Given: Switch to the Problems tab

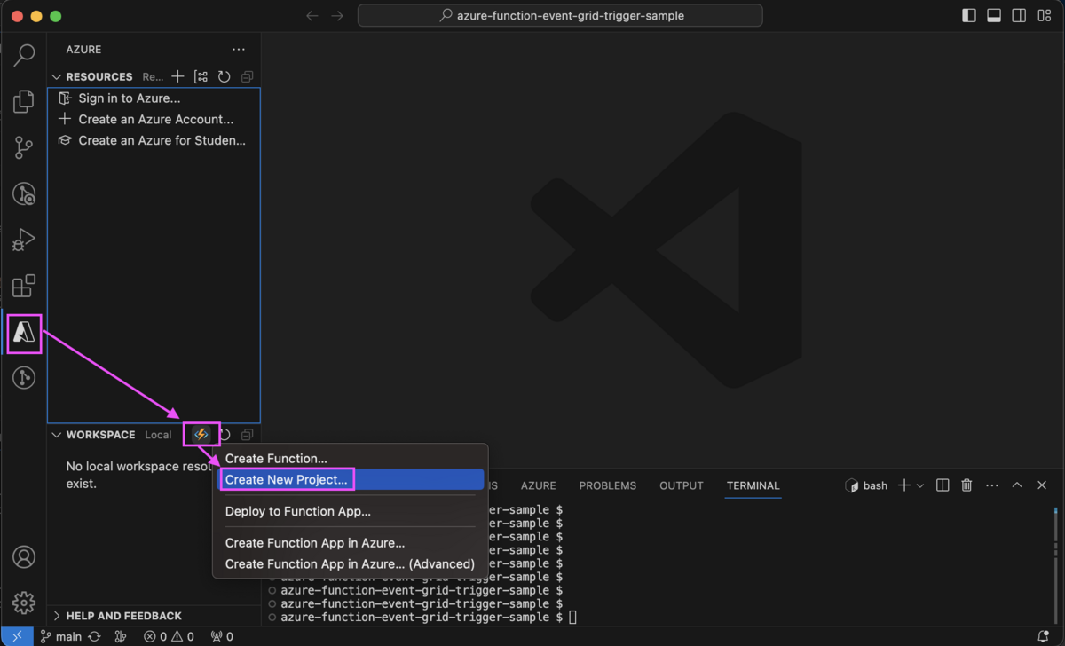Looking at the screenshot, I should point(607,485).
